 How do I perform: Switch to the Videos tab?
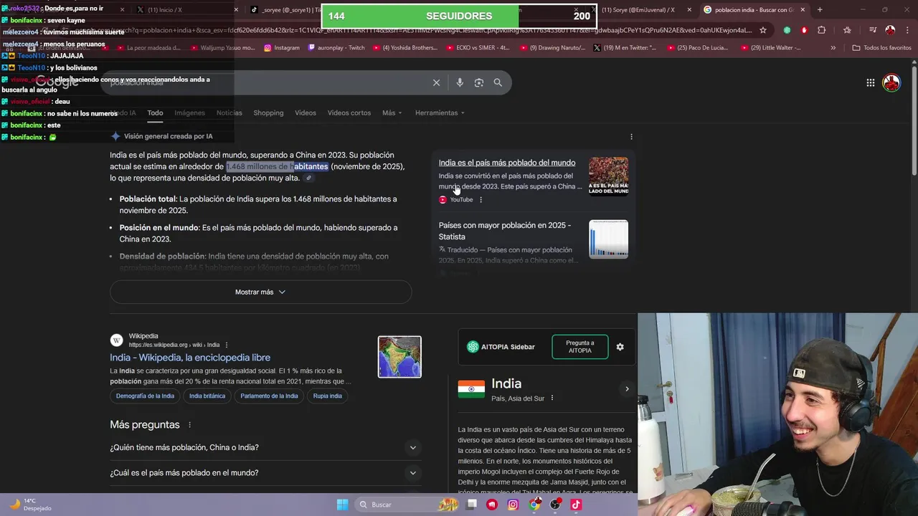pos(306,113)
